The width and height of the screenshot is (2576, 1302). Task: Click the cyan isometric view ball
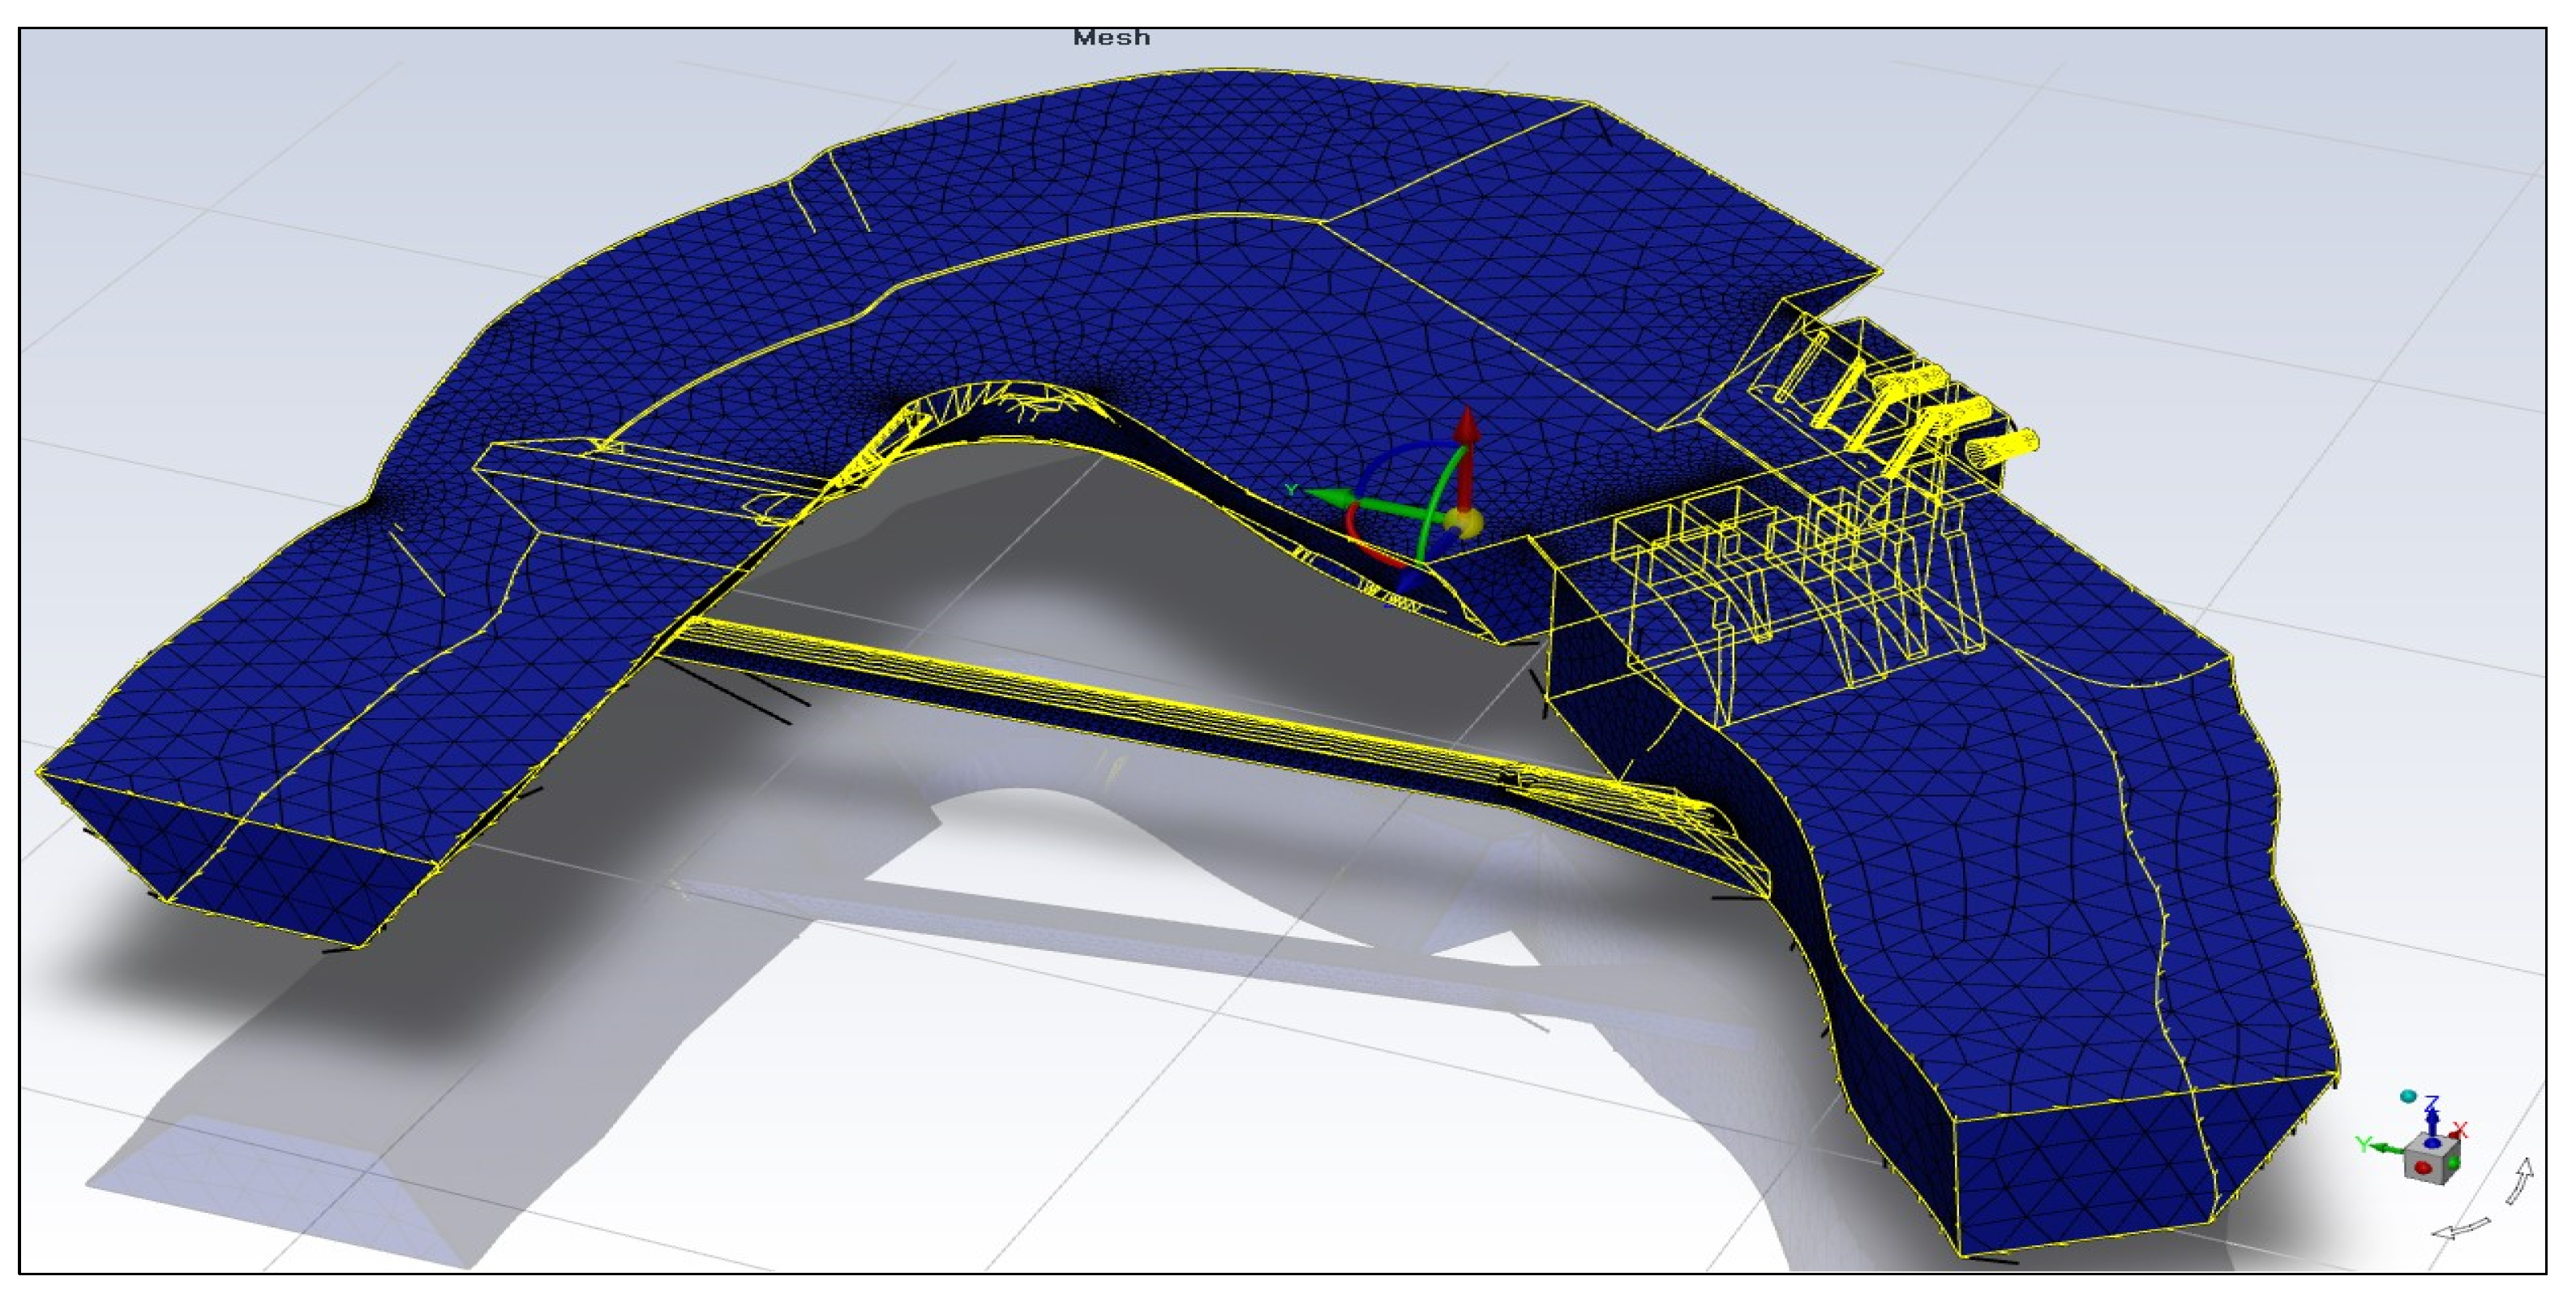point(2408,1096)
